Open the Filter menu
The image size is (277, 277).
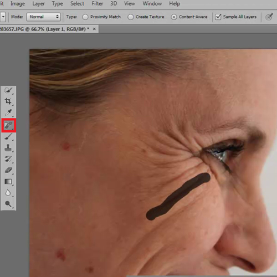pos(98,3)
